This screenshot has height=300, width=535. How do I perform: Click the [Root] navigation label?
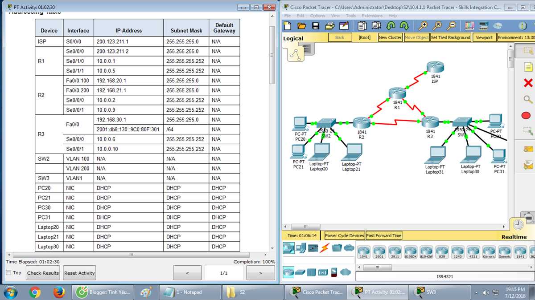coord(365,37)
